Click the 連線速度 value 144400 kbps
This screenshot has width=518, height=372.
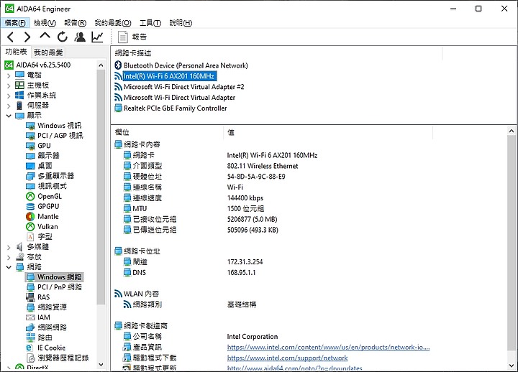click(245, 198)
